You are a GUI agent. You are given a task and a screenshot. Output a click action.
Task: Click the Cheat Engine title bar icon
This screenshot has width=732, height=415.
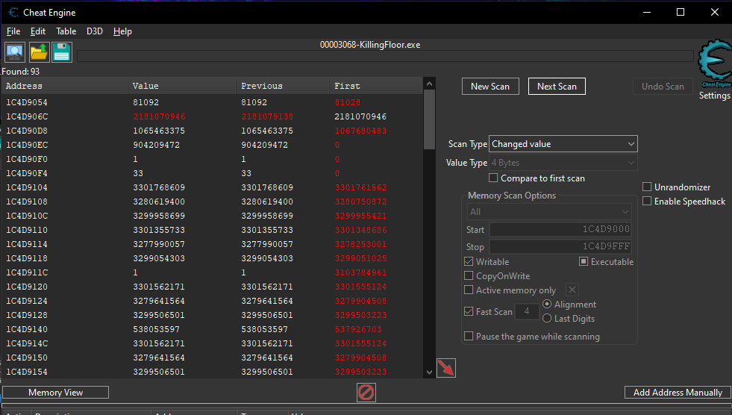click(x=13, y=13)
